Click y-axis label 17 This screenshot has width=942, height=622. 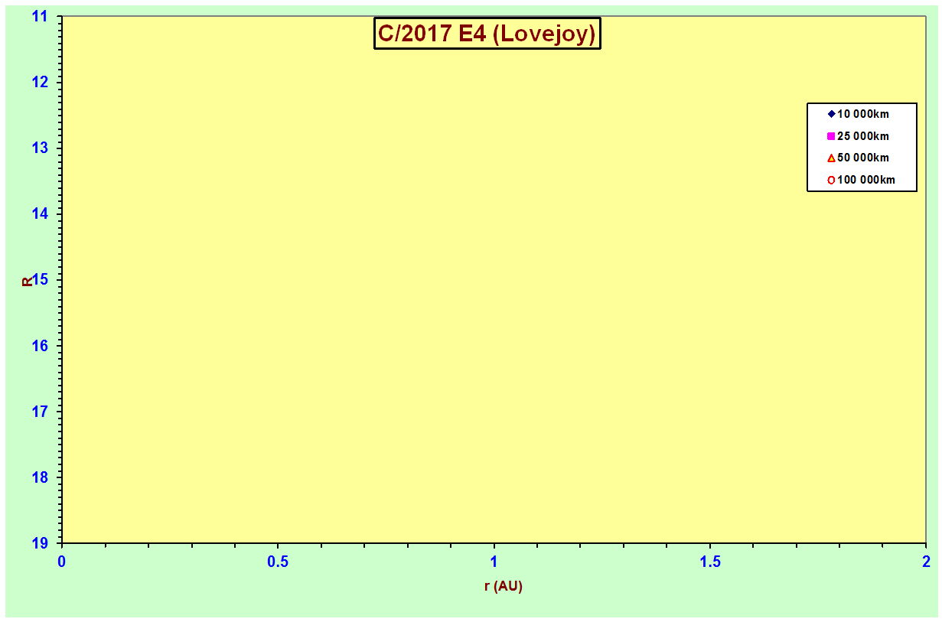pos(41,411)
